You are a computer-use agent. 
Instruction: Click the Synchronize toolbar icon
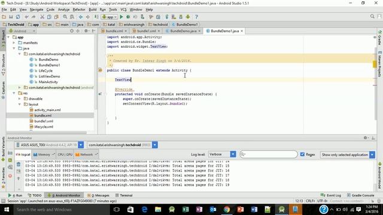[x=18, y=17]
